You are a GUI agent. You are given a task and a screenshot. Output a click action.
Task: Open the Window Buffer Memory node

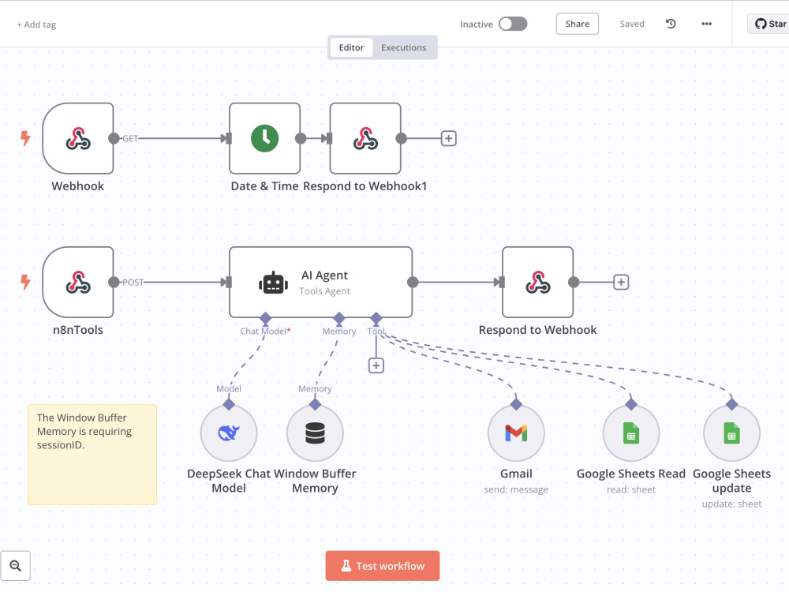(315, 433)
